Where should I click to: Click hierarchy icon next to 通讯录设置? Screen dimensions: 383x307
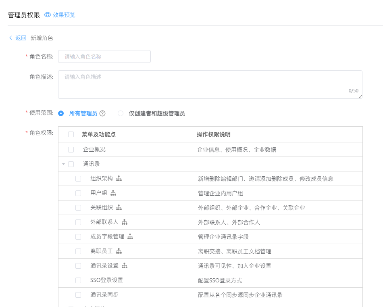[x=125, y=266]
